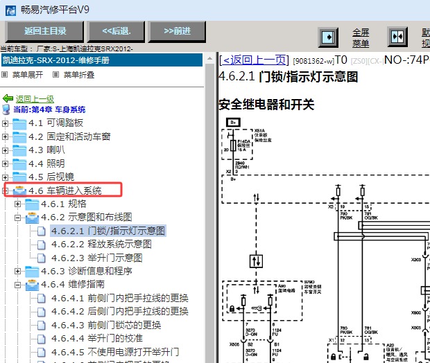
Task: Expand the 4.2 固定和活动车窗 node
Action: coord(5,136)
